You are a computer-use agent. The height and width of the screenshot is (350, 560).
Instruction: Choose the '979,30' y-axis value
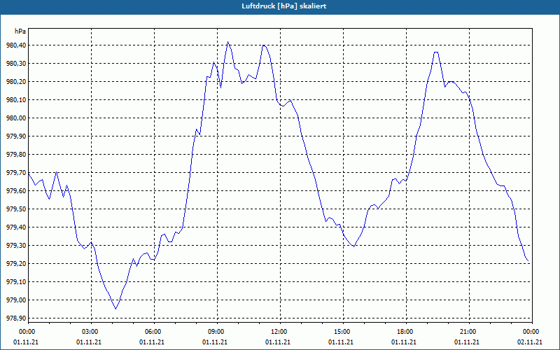tap(16, 246)
